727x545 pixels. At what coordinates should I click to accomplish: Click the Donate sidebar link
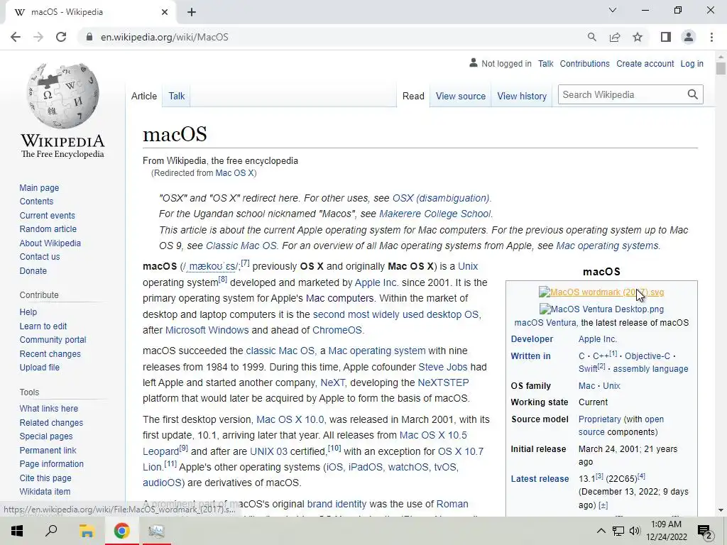[33, 270]
